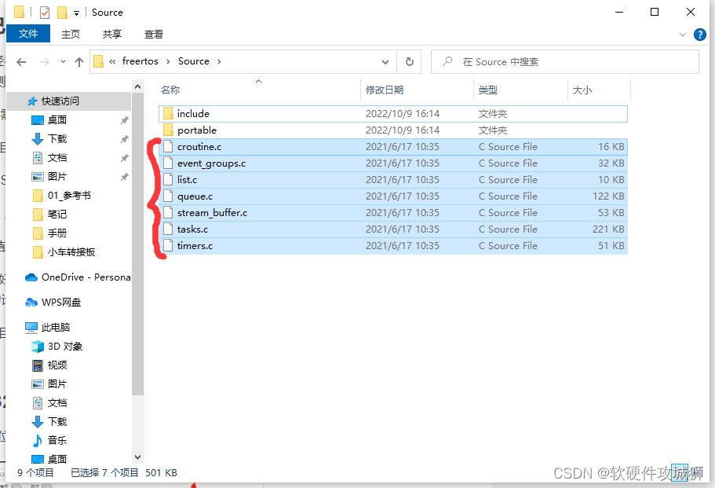
Task: Click the checked-document icon on quick access toolbar
Action: (43, 12)
